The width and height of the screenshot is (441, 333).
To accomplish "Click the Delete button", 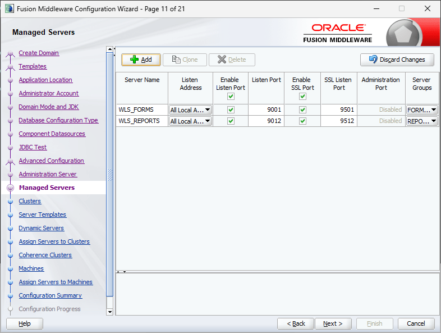I will 232,60.
